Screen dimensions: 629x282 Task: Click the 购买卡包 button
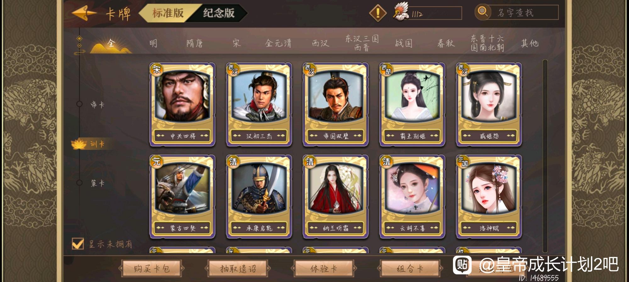[152, 269]
